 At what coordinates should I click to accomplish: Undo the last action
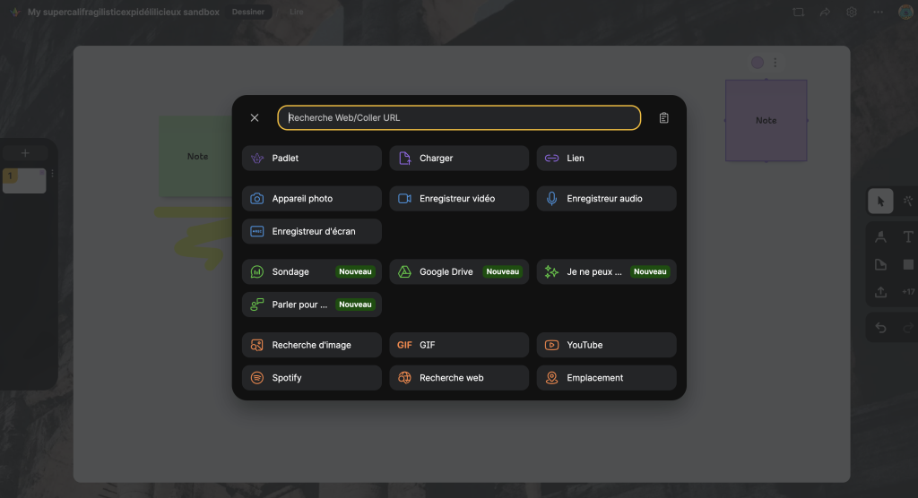tap(880, 328)
